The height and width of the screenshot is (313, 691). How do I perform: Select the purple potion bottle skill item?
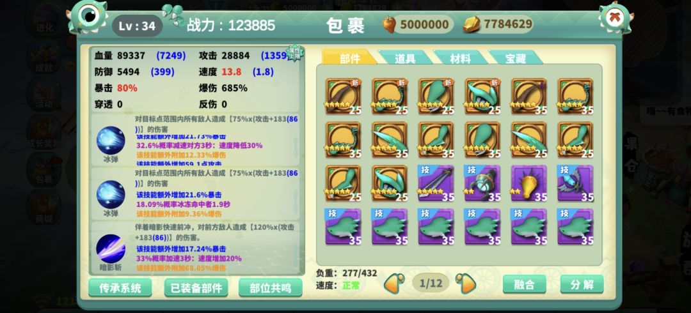point(482,183)
